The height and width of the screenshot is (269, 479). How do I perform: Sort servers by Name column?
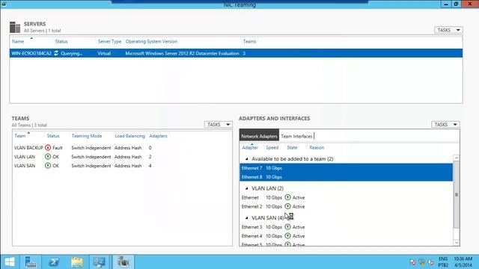coord(18,42)
